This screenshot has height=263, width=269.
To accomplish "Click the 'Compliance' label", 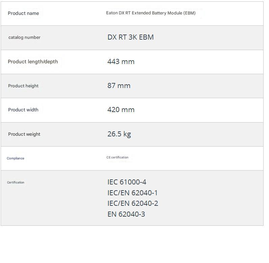I will (x=16, y=158).
